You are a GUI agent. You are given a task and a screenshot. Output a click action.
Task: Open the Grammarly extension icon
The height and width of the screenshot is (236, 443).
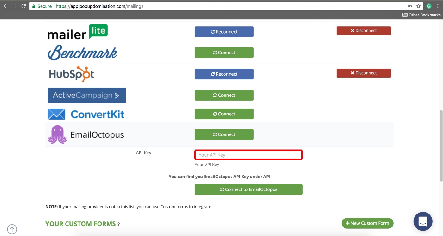click(x=429, y=6)
